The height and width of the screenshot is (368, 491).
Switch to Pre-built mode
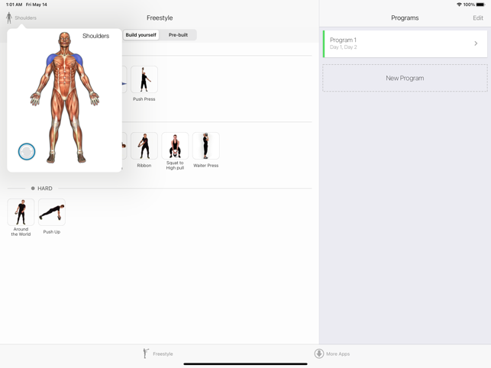[178, 35]
